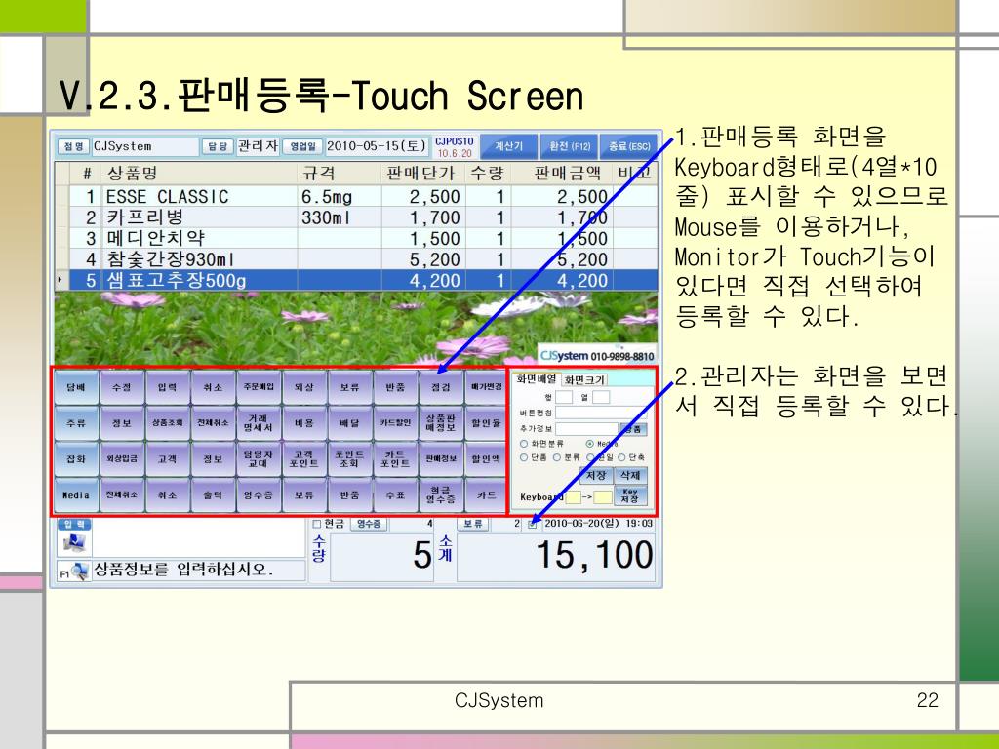999x749 pixels.
Task: Tap the 거래명세서 key
Action: pos(258,423)
